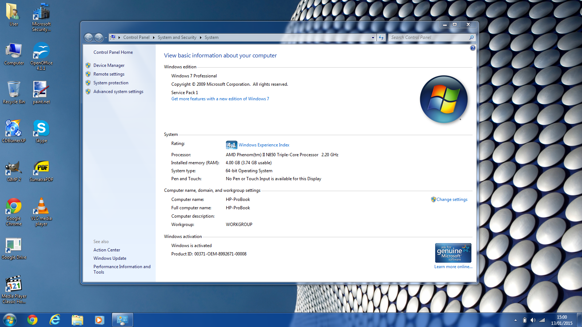The width and height of the screenshot is (582, 327).
Task: Select the Windows 7 Professional text
Action: 194,76
